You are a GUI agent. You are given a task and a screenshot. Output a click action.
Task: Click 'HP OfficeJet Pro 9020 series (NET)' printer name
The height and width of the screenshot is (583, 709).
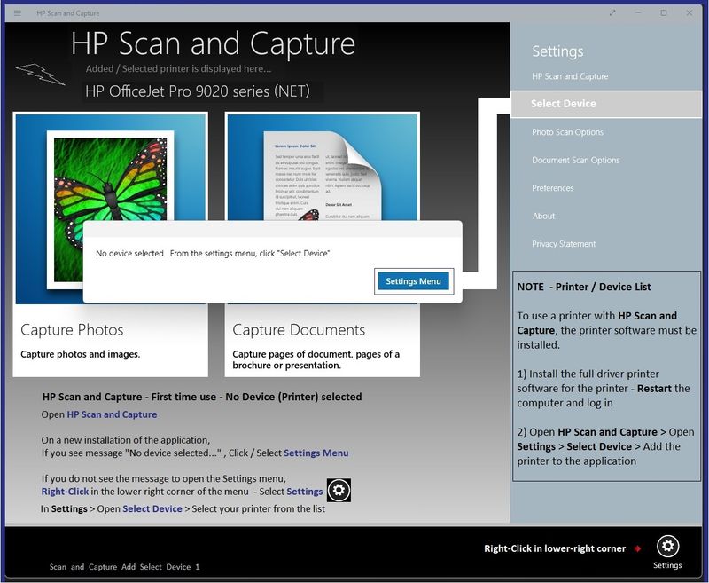point(198,91)
